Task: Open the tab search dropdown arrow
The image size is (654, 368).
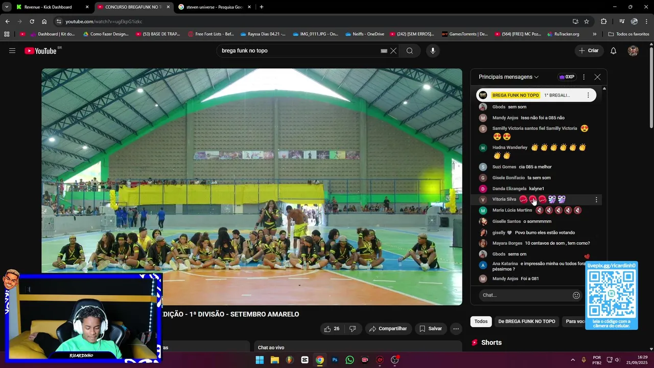Action: (x=7, y=7)
